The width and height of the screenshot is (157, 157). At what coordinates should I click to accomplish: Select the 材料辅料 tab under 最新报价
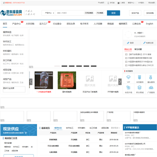click(82, 128)
